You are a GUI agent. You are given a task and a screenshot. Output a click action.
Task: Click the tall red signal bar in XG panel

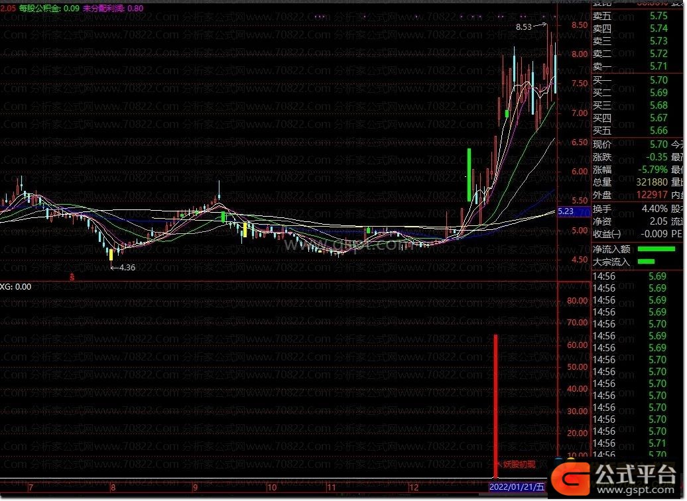[495, 406]
